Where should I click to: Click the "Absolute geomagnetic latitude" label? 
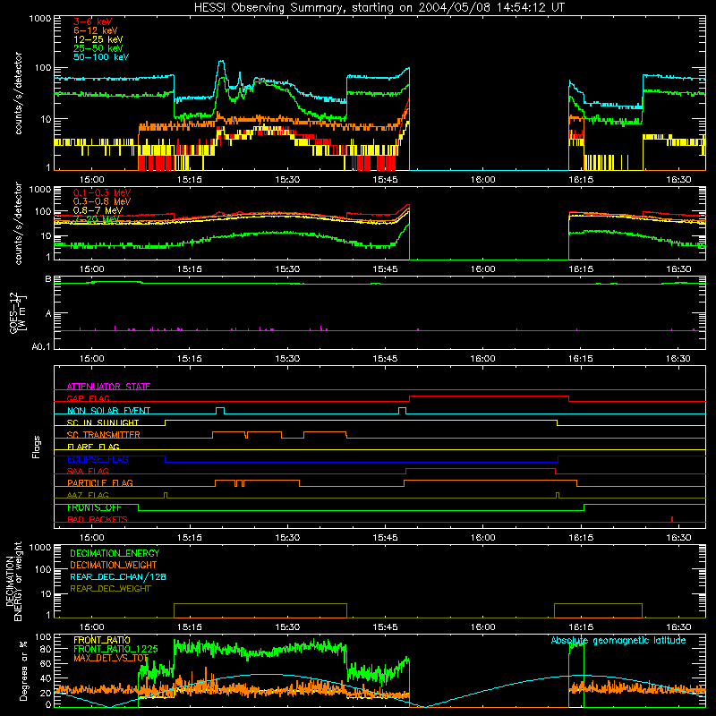coord(618,640)
